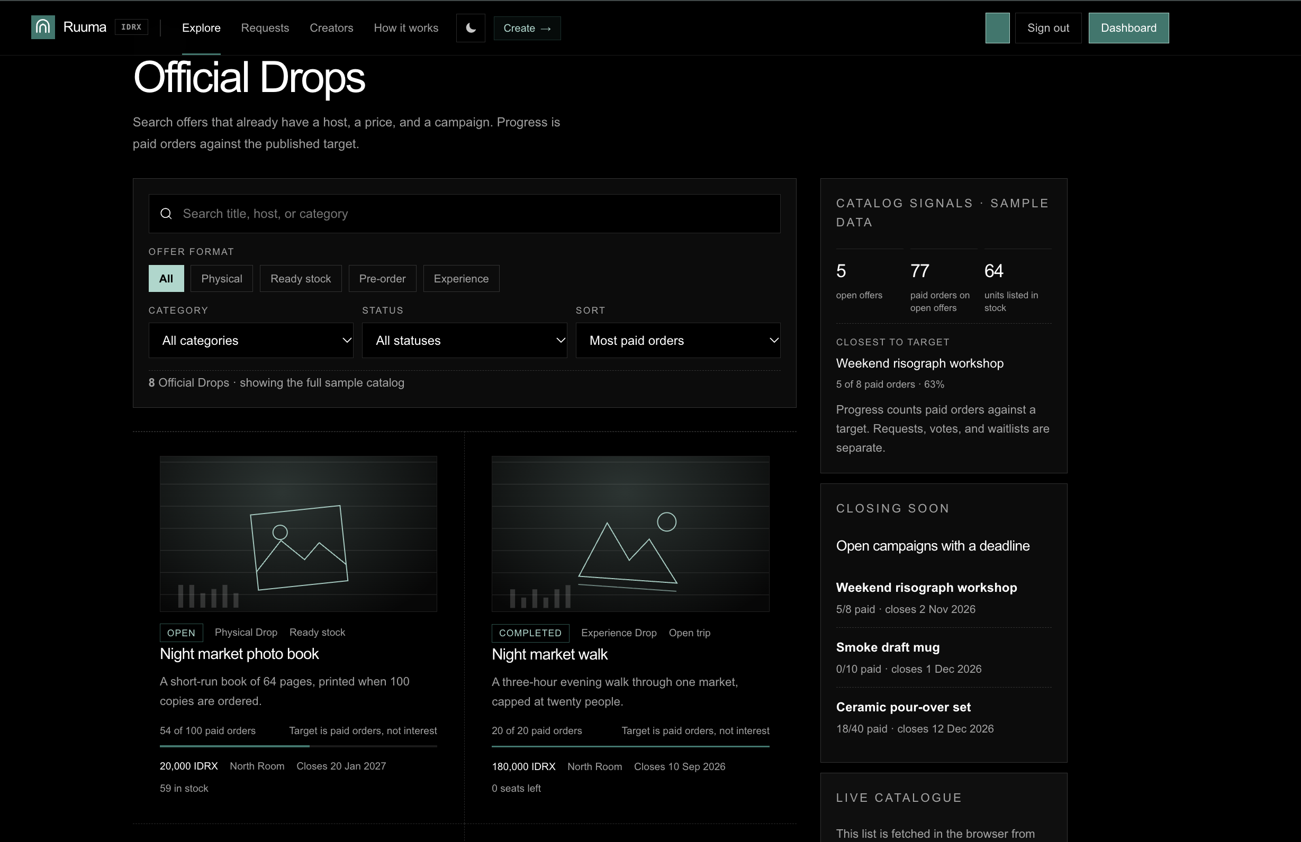The width and height of the screenshot is (1301, 842).
Task: Click the IDRX badge
Action: (131, 27)
